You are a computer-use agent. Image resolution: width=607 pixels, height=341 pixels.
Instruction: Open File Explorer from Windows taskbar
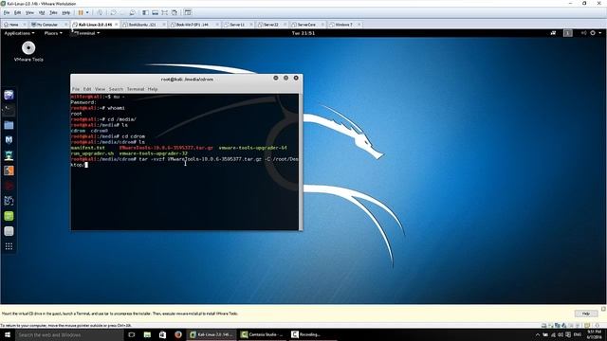pos(147,334)
